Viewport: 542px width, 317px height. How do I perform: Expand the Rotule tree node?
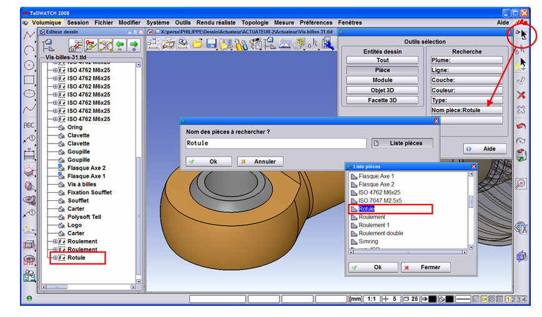[x=55, y=258]
